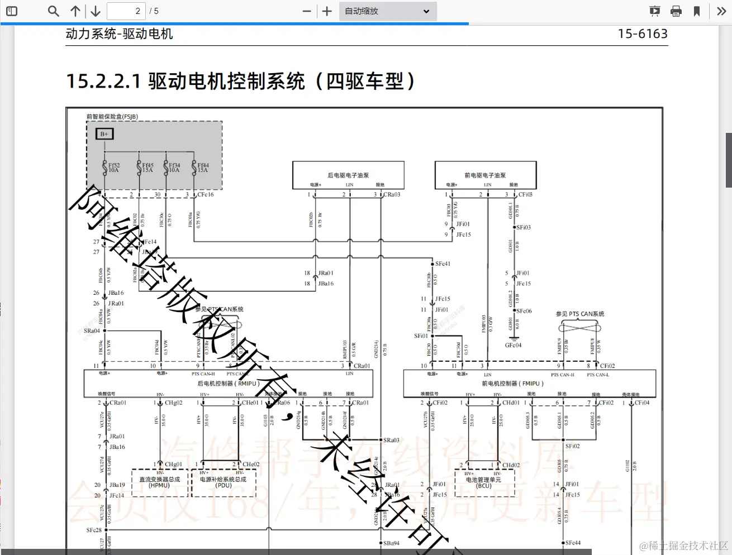Toggle the sidebar panel visibility

point(12,11)
